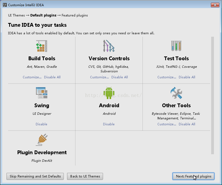Go back to UI Themes step
This screenshot has height=185, width=222.
85,176
